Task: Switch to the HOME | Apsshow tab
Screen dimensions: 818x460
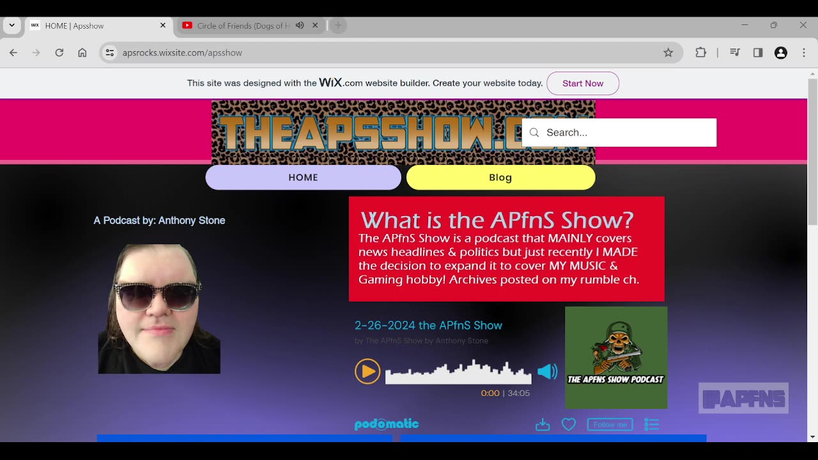Action: coord(99,26)
